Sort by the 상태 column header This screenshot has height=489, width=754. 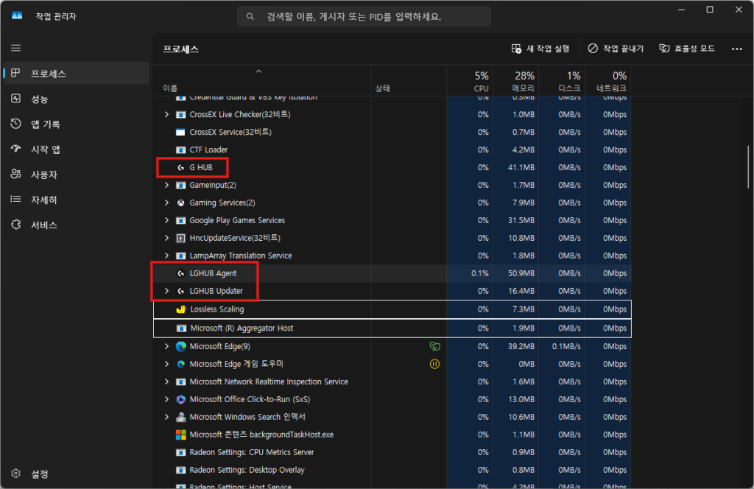click(x=409, y=81)
